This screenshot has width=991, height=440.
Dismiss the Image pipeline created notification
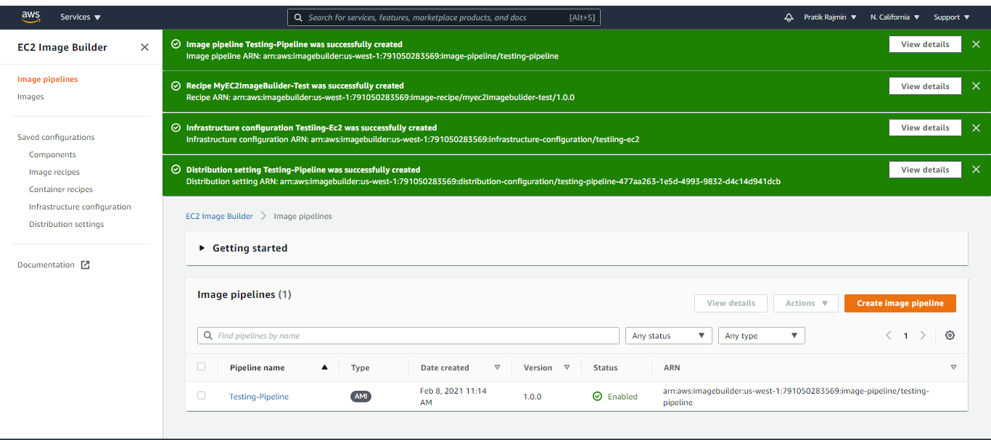(976, 44)
